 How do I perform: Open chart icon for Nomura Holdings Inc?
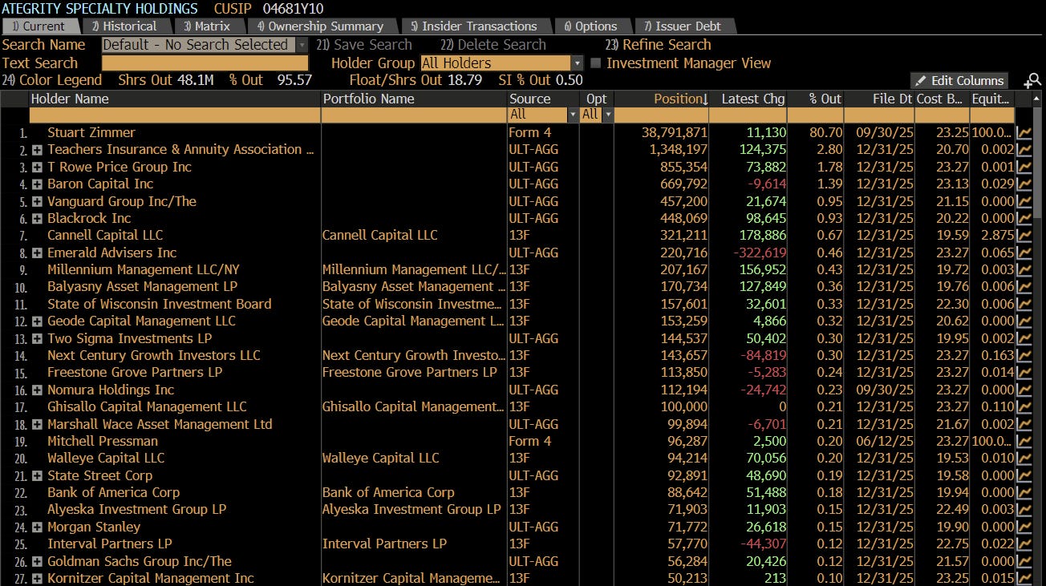(x=1024, y=390)
